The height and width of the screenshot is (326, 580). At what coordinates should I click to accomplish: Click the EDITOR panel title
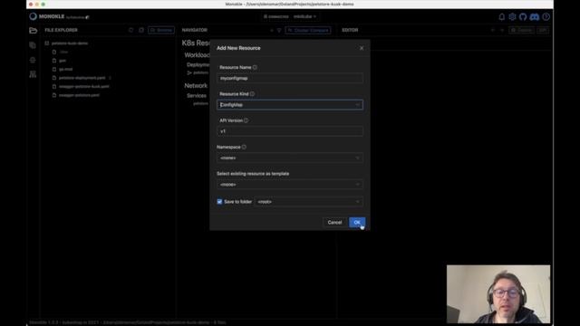click(350, 30)
